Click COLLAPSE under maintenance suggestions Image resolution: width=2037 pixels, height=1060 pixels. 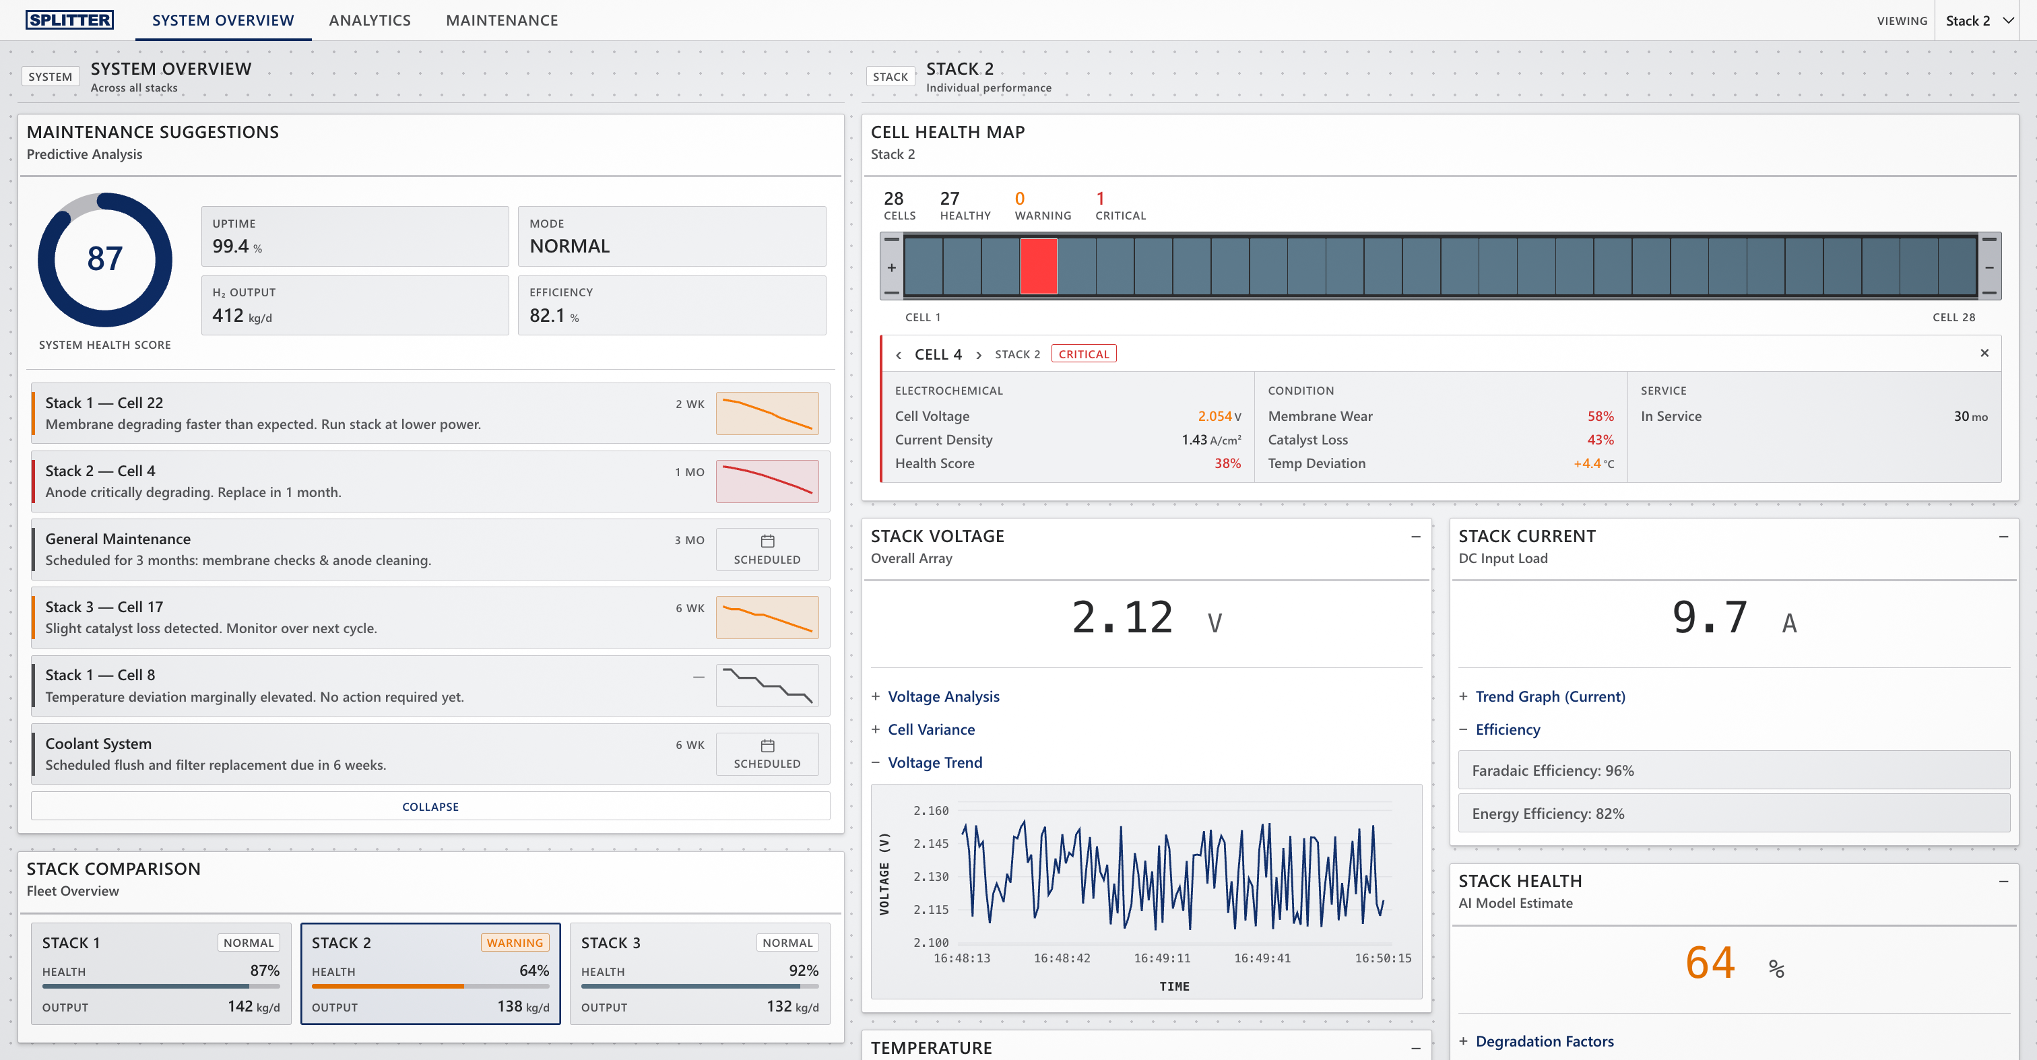430,806
